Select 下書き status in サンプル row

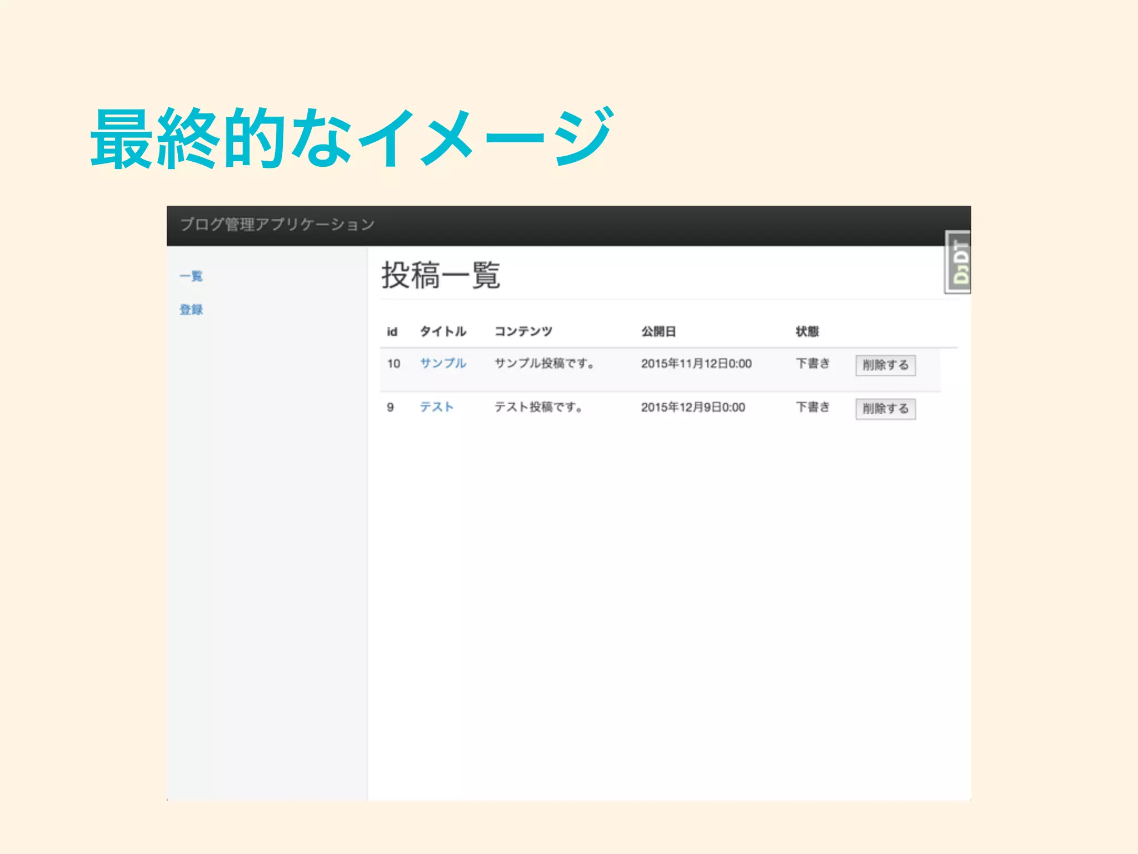[x=812, y=363]
